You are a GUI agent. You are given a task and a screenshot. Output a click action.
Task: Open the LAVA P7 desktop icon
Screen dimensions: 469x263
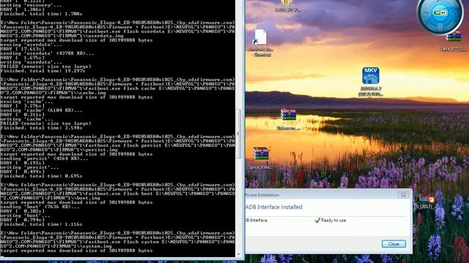tap(287, 3)
